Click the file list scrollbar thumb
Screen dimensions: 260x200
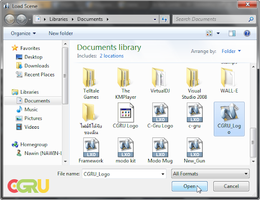pos(253,142)
